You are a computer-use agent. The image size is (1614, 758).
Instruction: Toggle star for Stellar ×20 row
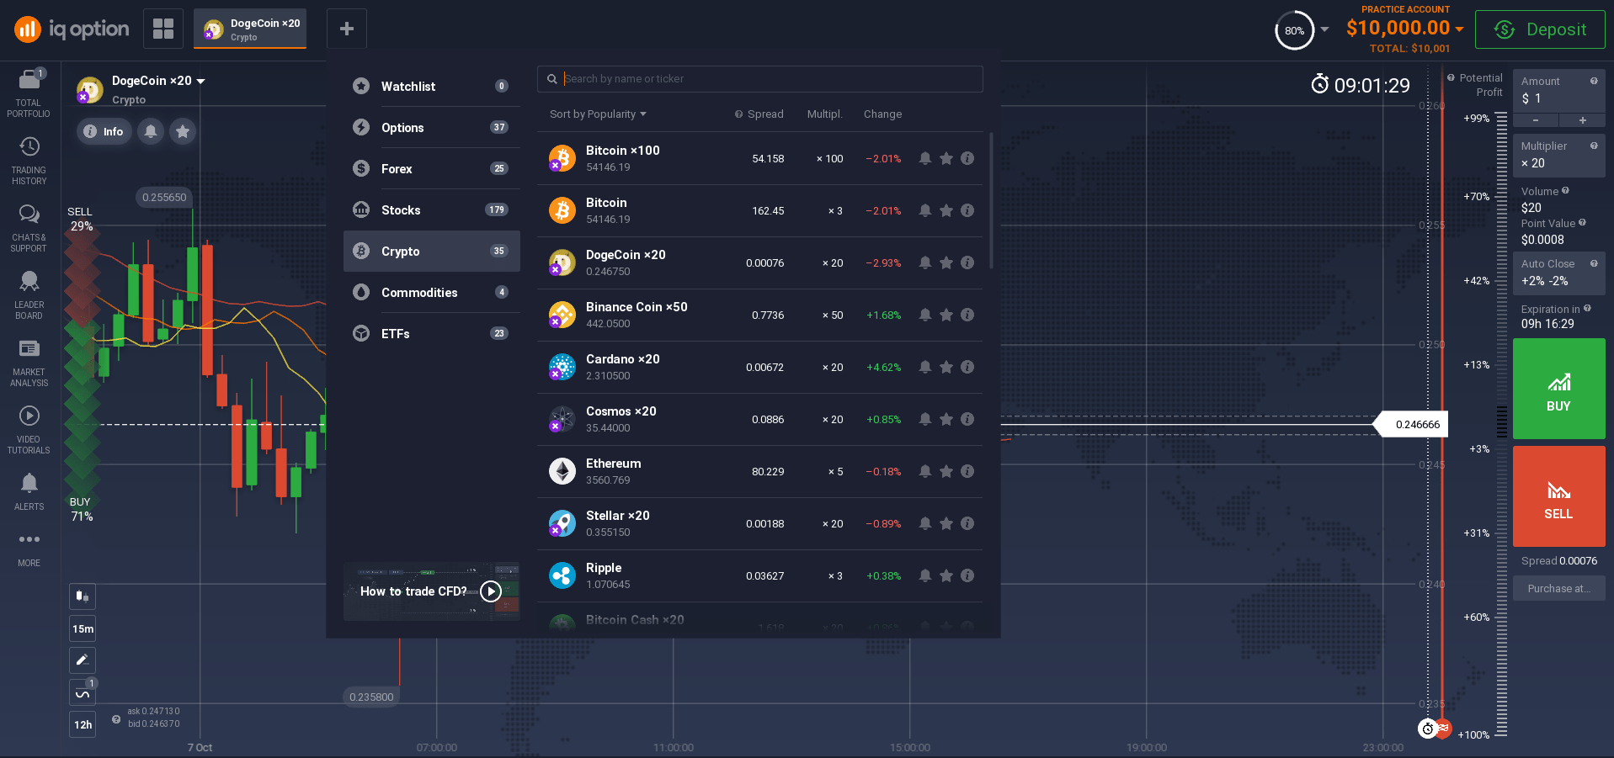(x=946, y=523)
